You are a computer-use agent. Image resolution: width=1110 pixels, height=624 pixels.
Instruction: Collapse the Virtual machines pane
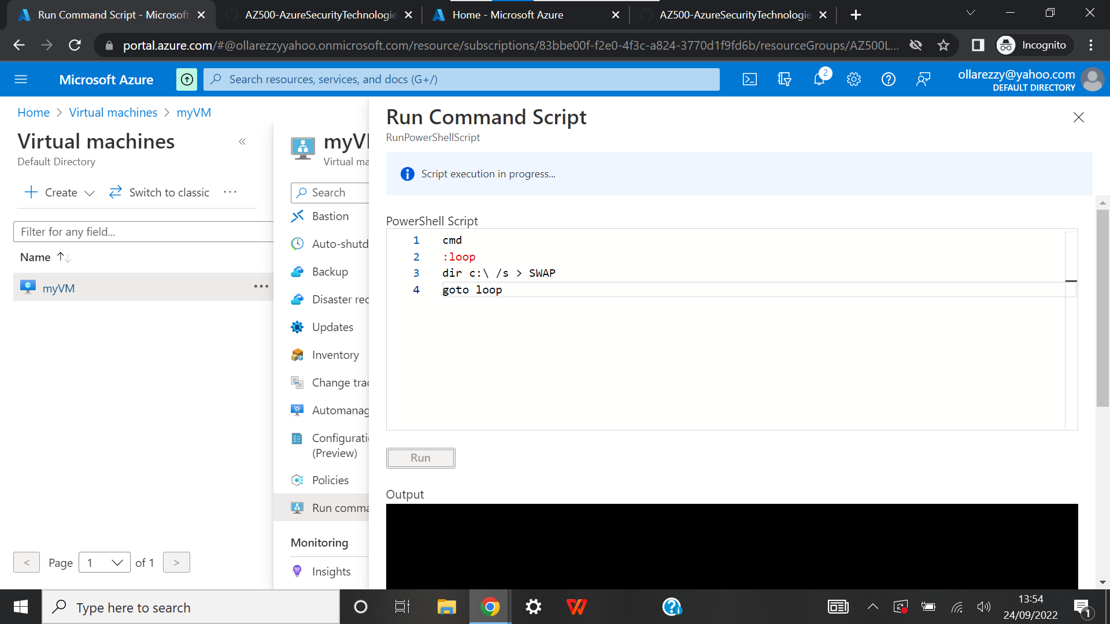point(242,142)
